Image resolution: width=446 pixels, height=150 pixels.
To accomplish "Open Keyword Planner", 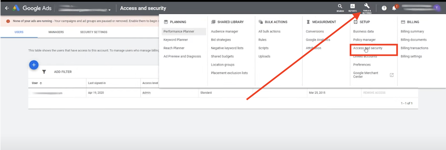I will pos(176,40).
